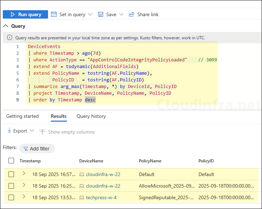Click the Export download arrow icon
The width and height of the screenshot is (262, 209).
click(9, 131)
